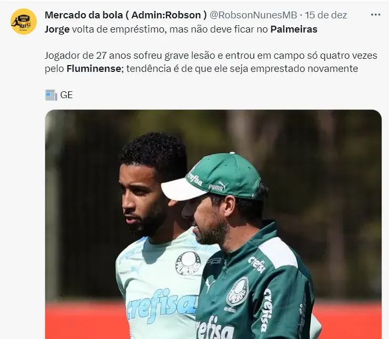Click the Puma logo on the green cap
389x339 pixels.
click(218, 186)
